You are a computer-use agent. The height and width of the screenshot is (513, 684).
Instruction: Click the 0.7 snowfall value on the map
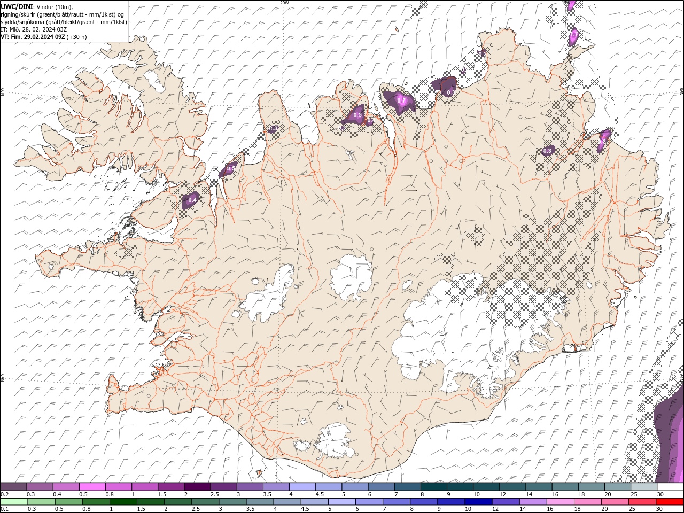pos(402,100)
